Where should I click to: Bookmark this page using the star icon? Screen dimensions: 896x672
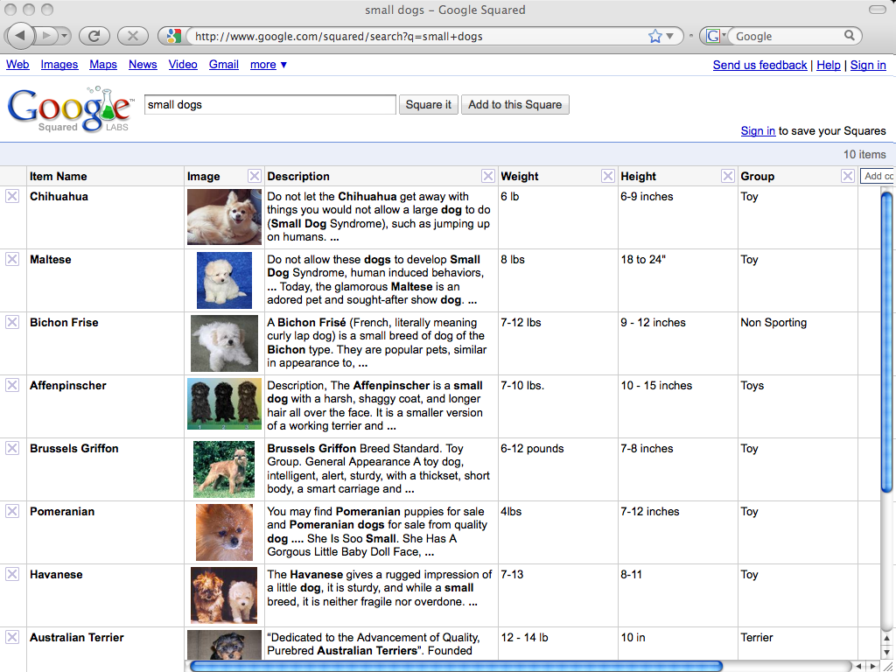pyautogui.click(x=655, y=36)
